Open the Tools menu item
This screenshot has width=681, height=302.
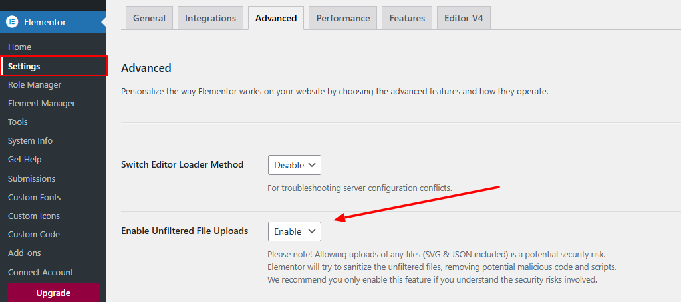coord(18,122)
